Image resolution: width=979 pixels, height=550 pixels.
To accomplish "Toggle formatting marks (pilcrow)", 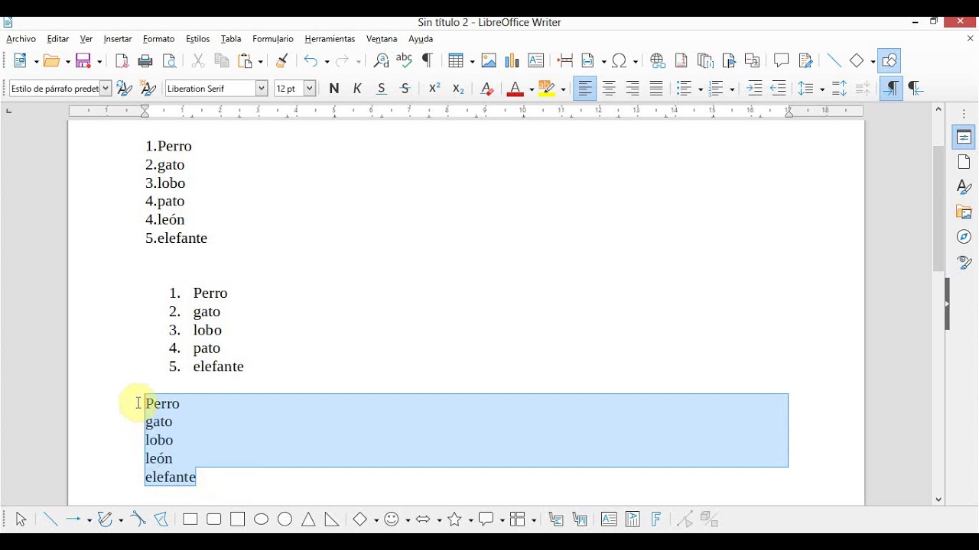I will click(428, 61).
